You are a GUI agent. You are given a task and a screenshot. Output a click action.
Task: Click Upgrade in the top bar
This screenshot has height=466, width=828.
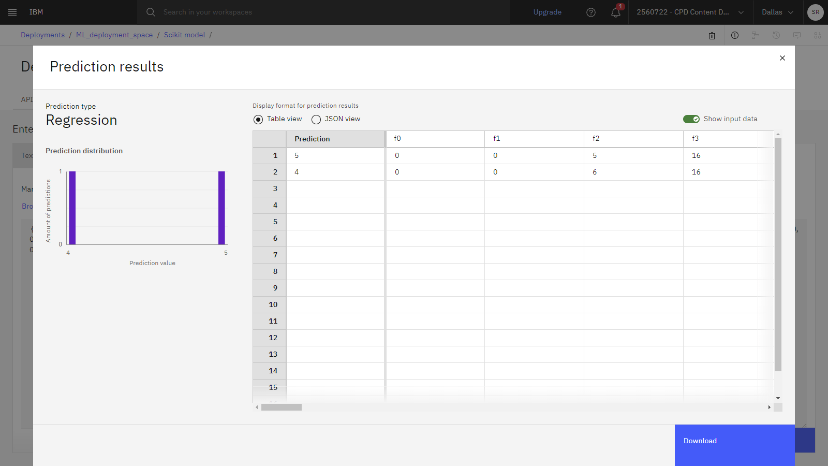click(547, 12)
